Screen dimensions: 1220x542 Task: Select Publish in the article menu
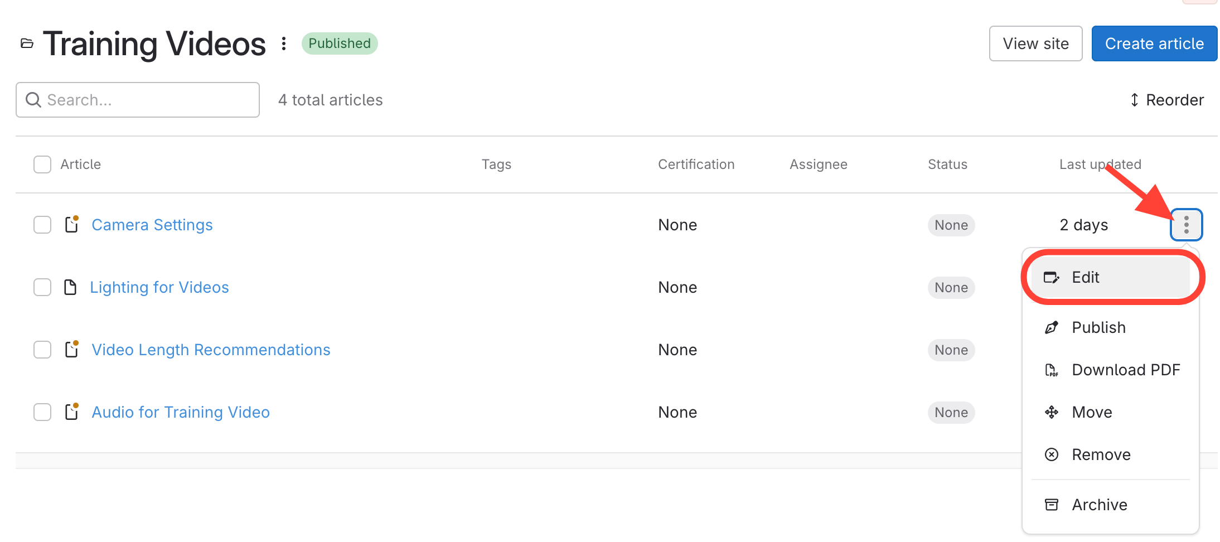(1098, 327)
